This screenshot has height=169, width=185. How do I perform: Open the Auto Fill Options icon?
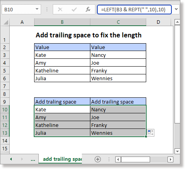pos(150,133)
